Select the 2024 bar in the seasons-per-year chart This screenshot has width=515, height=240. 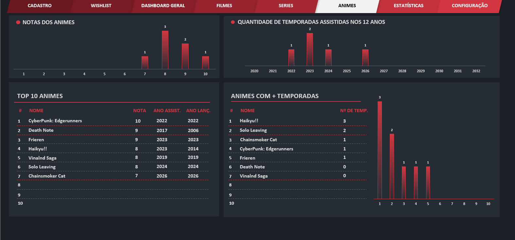point(328,58)
